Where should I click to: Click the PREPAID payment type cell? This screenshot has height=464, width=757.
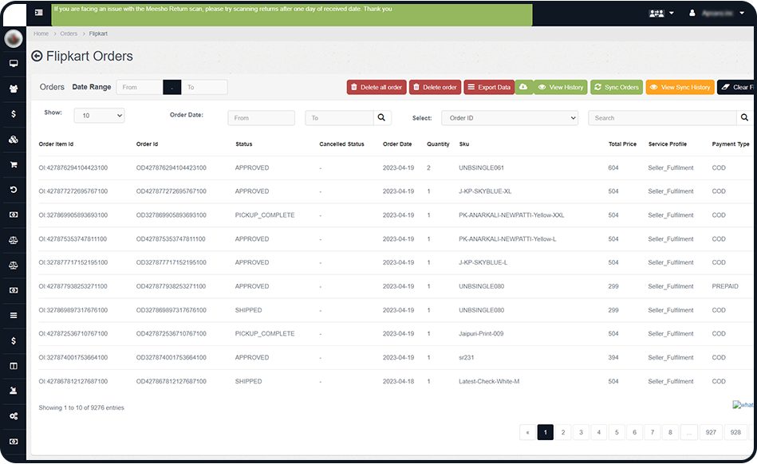(725, 286)
